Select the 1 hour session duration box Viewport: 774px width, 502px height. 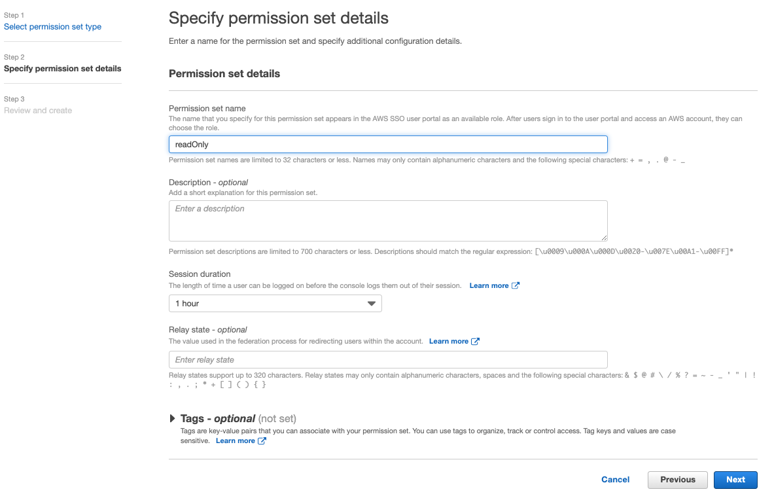coord(275,304)
